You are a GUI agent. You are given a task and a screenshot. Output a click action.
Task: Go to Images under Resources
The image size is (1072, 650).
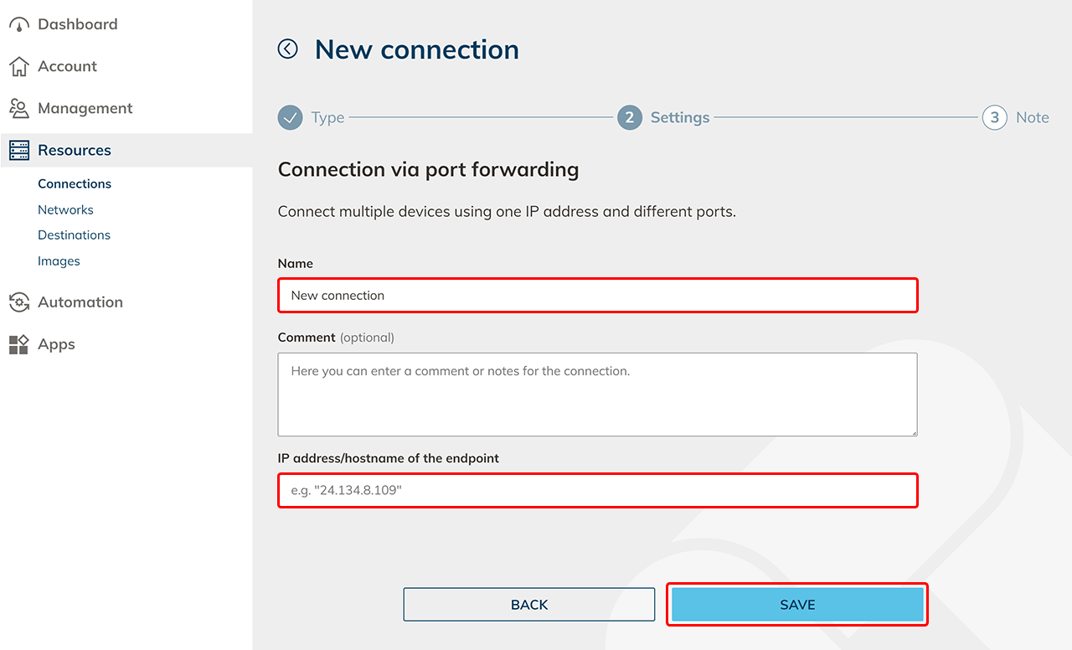59,261
